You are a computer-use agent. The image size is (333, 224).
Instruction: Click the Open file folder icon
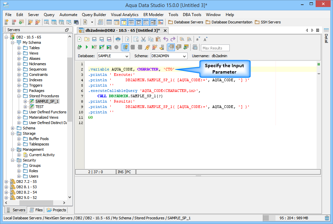[x=87, y=39]
